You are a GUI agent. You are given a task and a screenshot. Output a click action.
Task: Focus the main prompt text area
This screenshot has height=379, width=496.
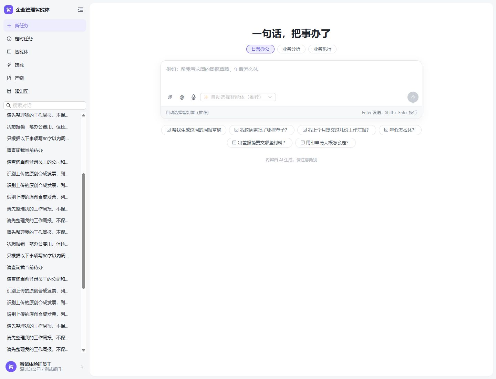coord(291,76)
